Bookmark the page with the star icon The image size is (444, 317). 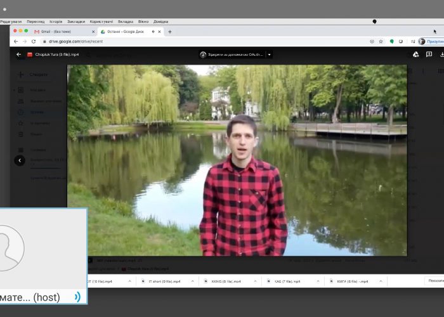[381, 41]
